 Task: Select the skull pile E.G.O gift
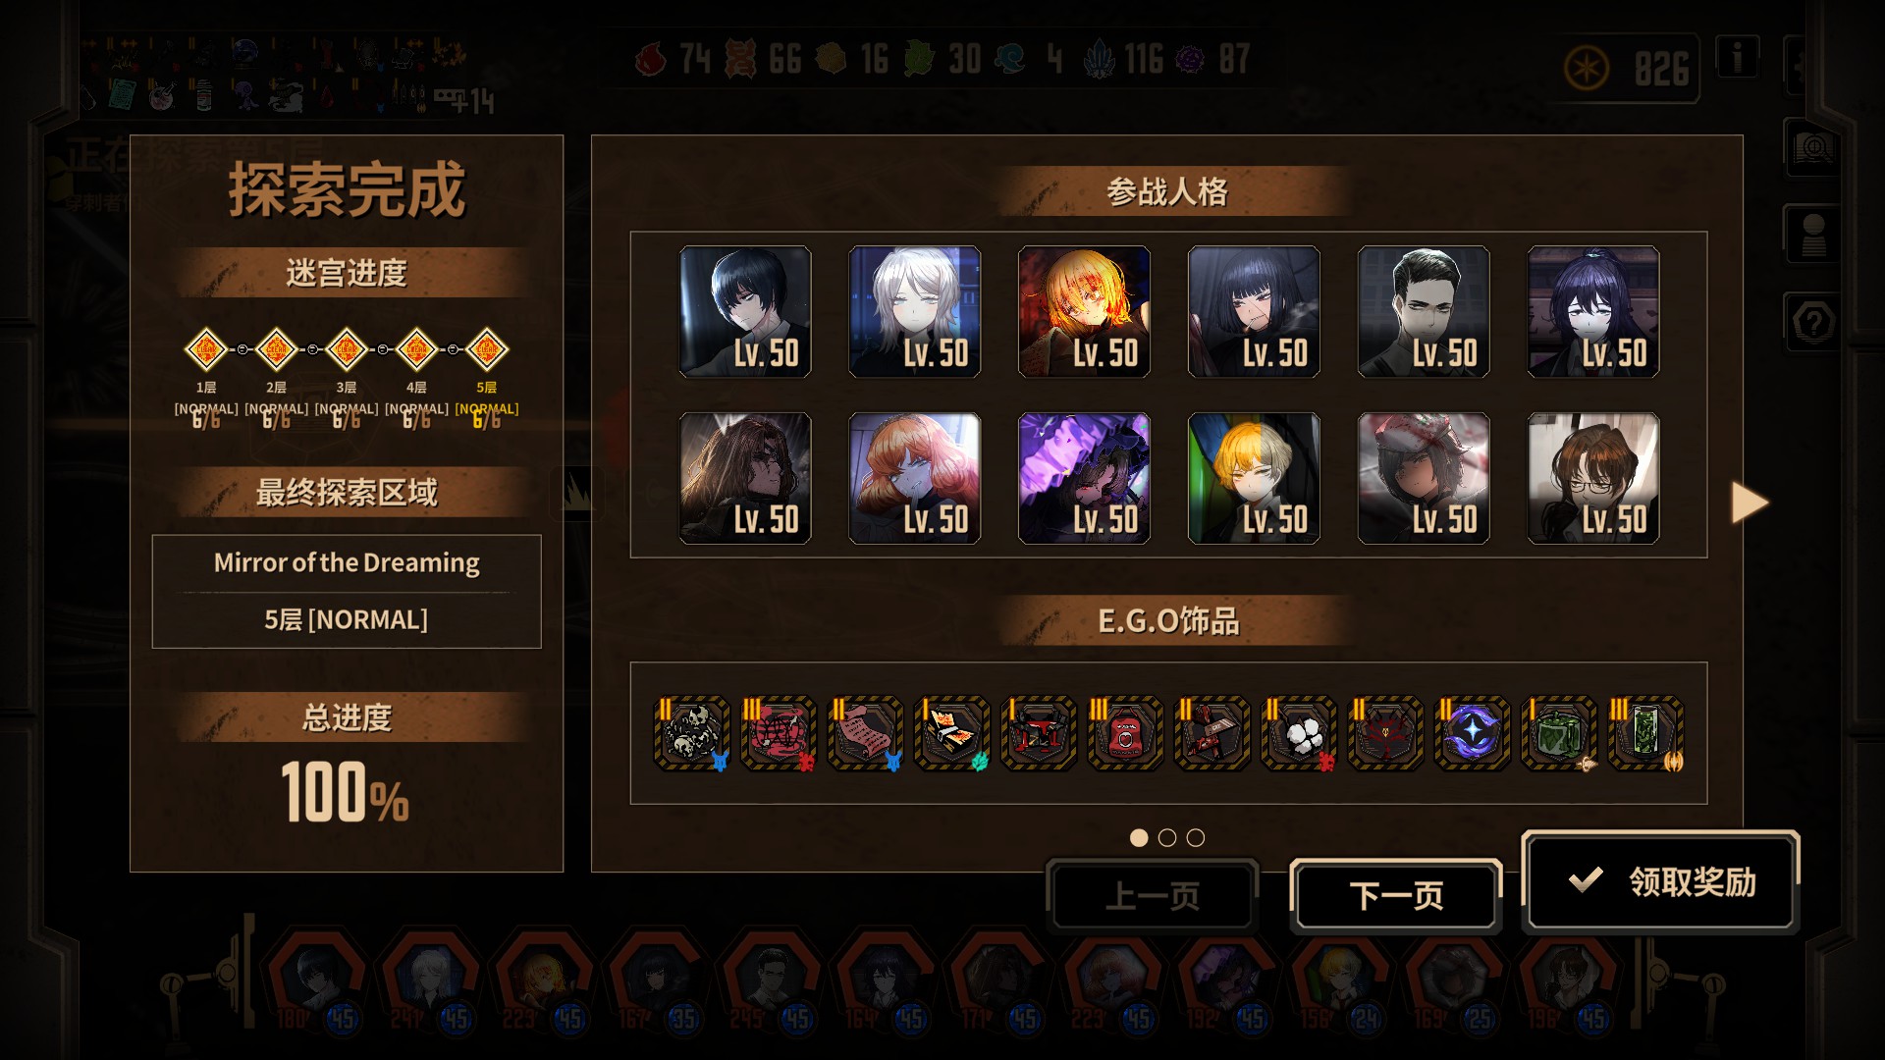[692, 733]
